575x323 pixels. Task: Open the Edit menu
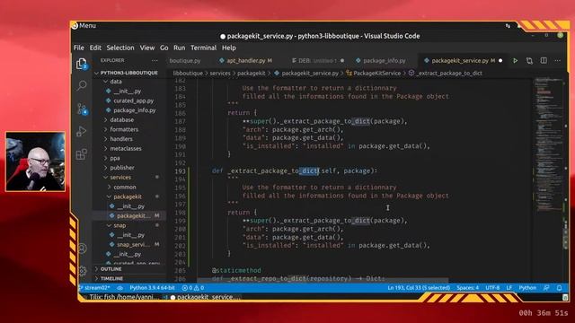[95, 48]
